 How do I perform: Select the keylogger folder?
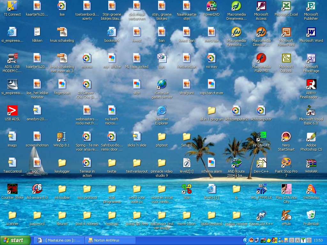tap(62, 163)
